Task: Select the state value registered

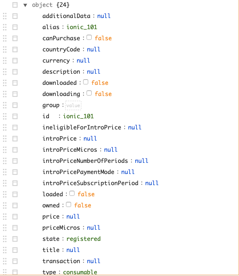Action: [84, 239]
